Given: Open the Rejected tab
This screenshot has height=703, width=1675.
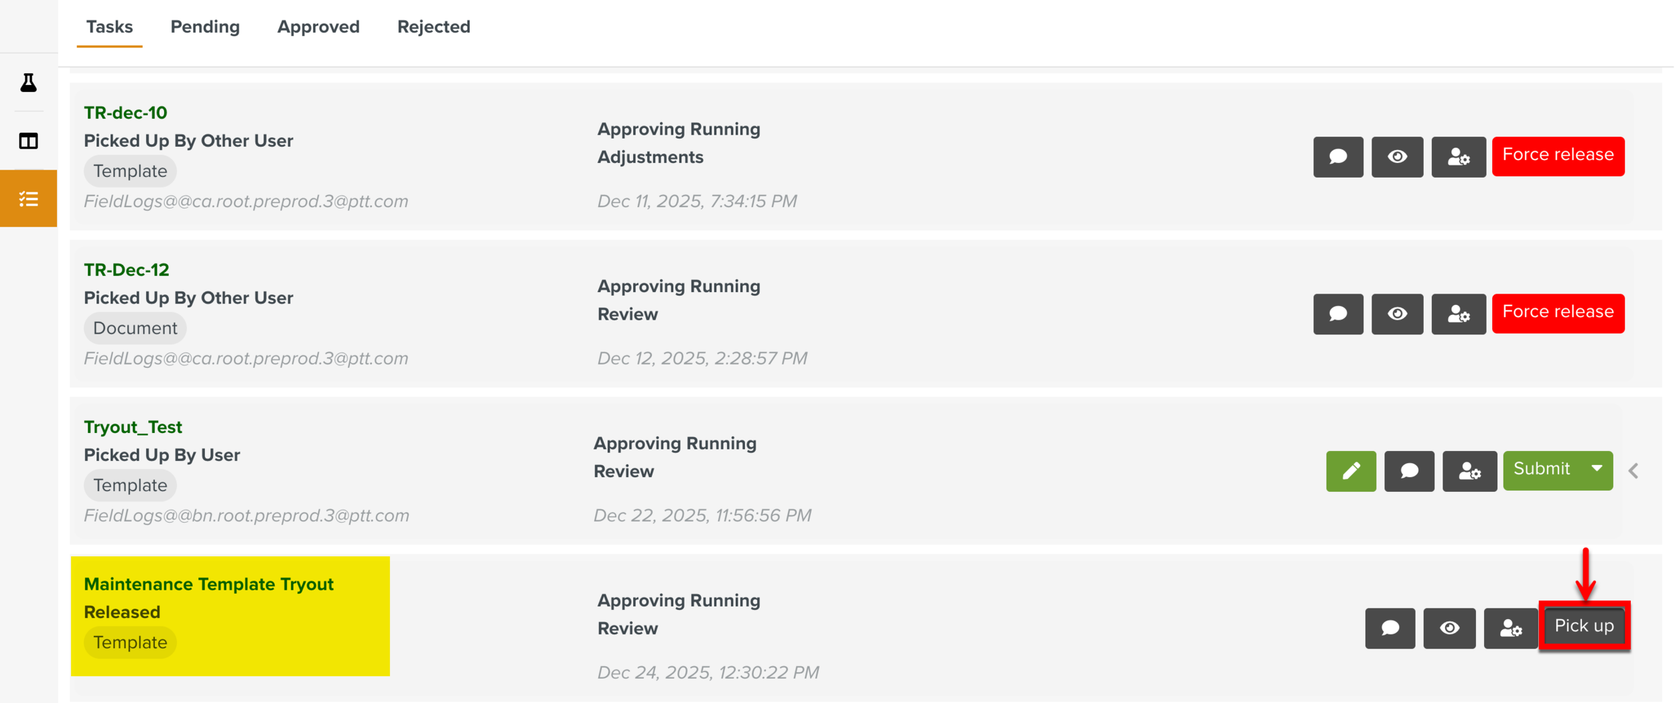Looking at the screenshot, I should 433,27.
